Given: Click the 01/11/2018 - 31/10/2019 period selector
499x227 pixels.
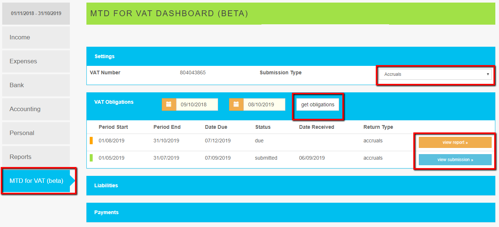Looking at the screenshot, I should pos(36,14).
